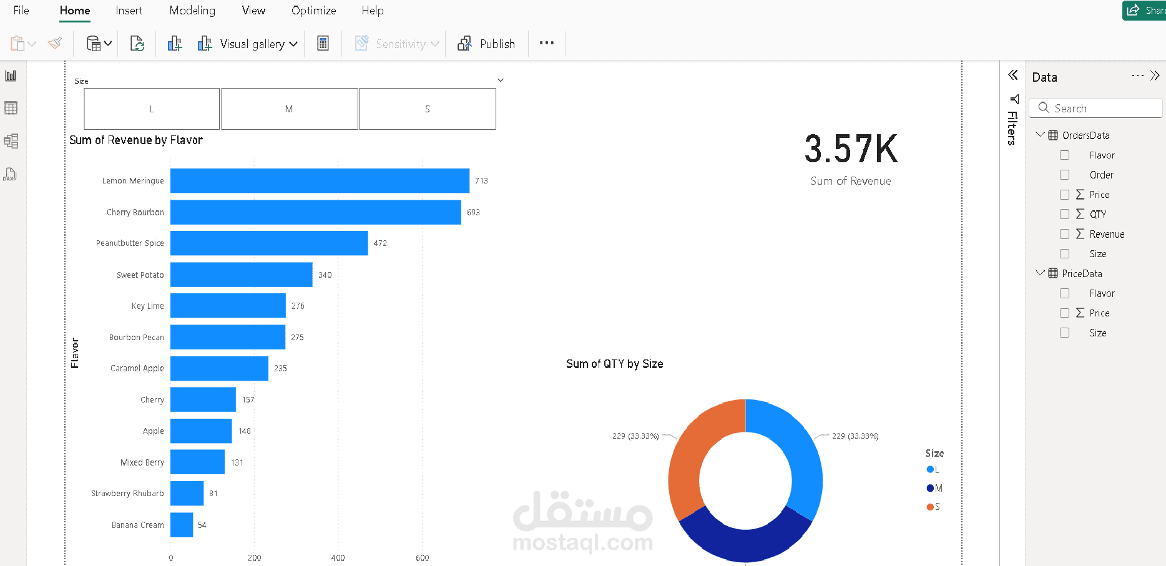The width and height of the screenshot is (1166, 566).
Task: Check Size field under PriceData
Action: 1065,333
